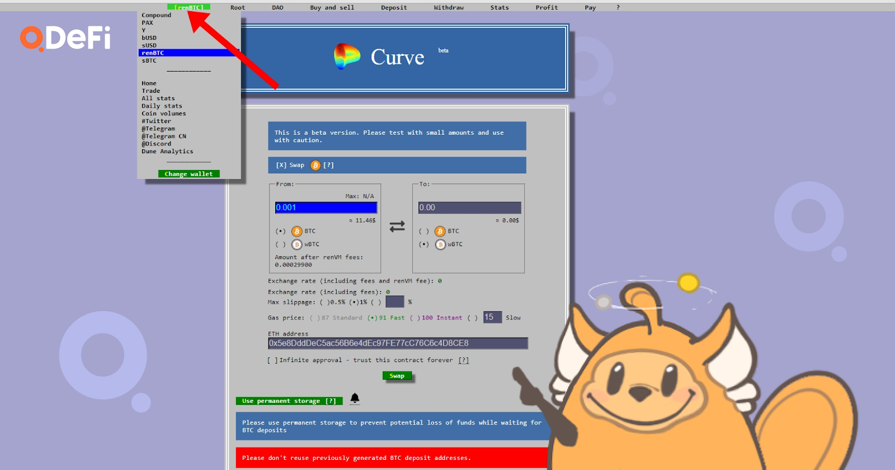Open Dune Analytics link
895x470 pixels.
tap(167, 151)
